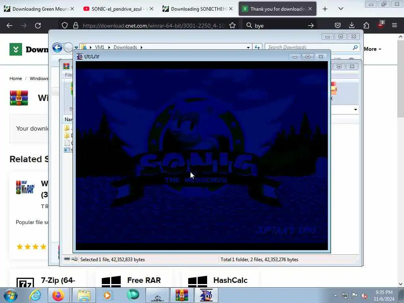Open Windows Media Player from taskbar
Viewport: 404px width, 303px height.
coord(108,295)
